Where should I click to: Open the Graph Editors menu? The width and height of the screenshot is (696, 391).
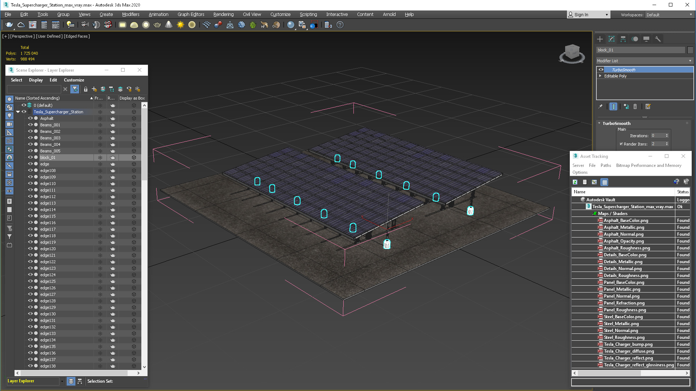(191, 14)
